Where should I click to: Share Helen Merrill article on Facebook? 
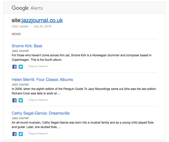[x=14, y=100]
